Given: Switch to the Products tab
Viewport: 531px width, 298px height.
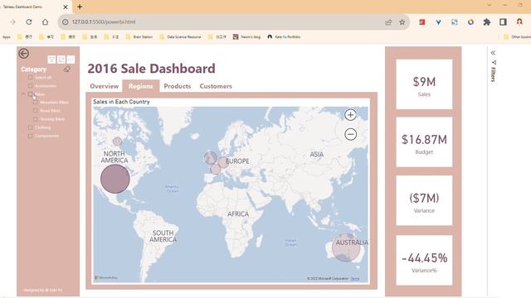Looking at the screenshot, I should [178, 86].
